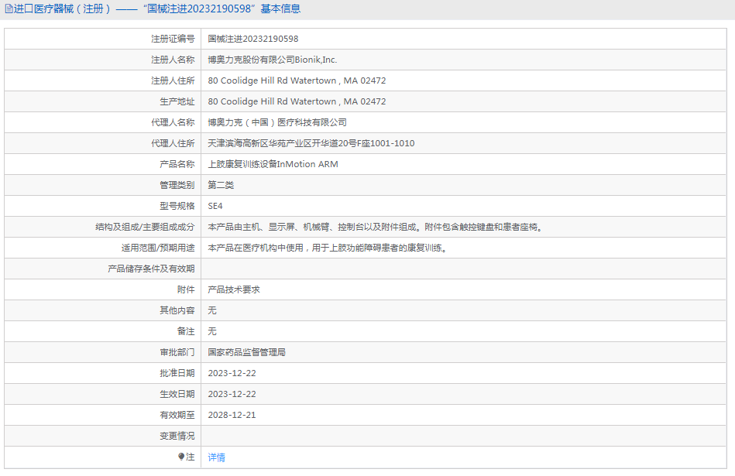
Task: Select the 80 Coolidge Hill address in 注册人住所 row
Action: click(297, 80)
